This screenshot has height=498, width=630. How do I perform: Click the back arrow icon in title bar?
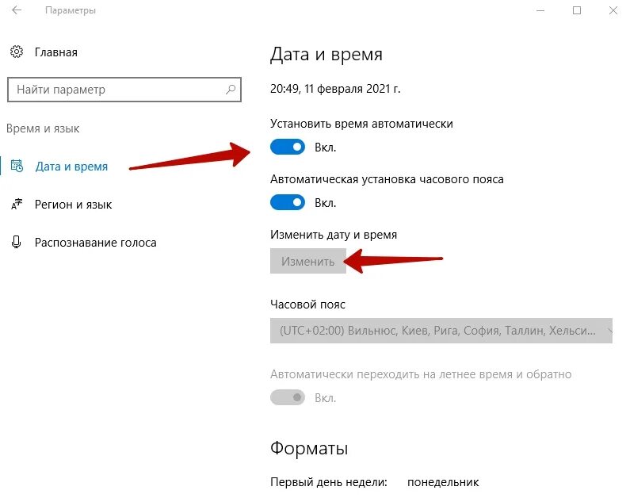tap(17, 10)
